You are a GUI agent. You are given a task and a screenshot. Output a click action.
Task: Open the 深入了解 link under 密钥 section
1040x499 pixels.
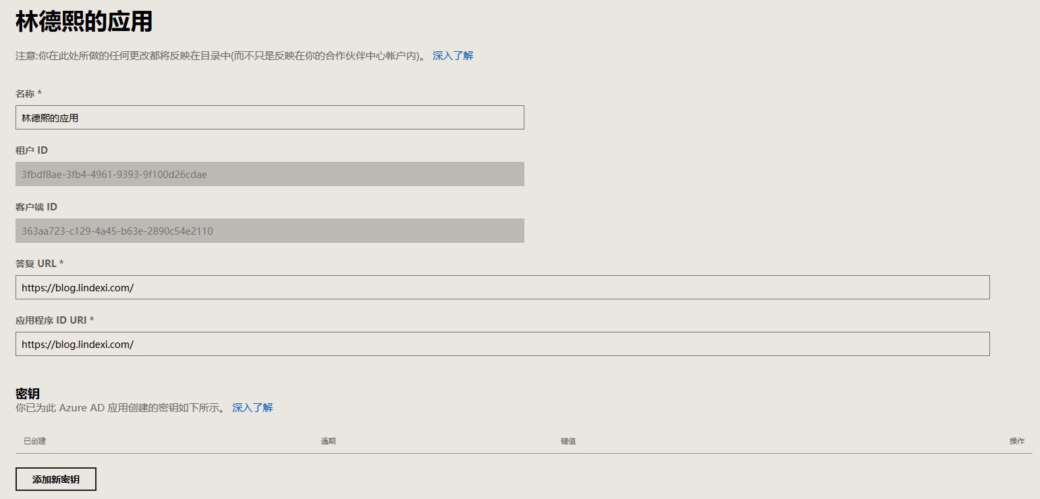tap(252, 408)
